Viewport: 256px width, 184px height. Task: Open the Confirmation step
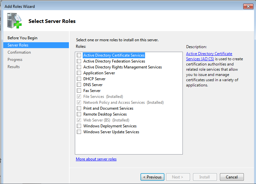pos(19,52)
